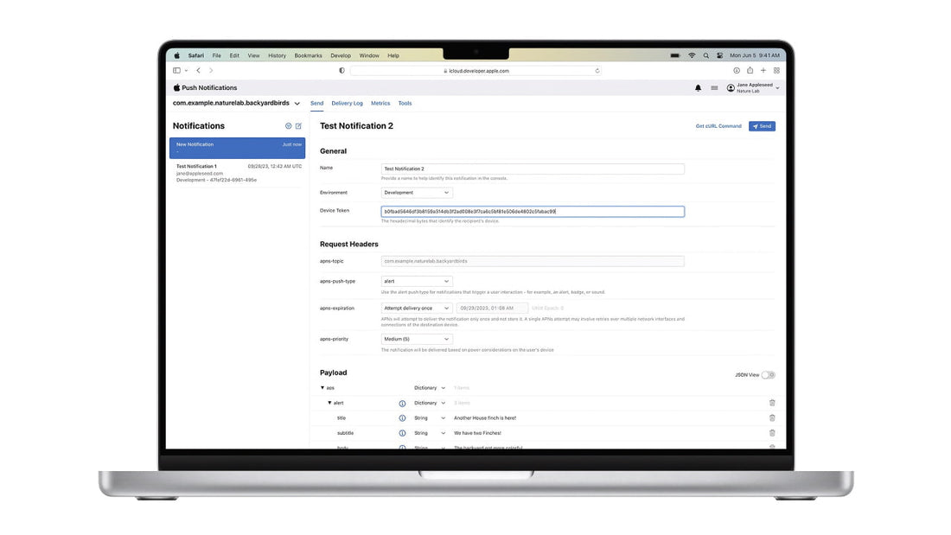Open the menu bar clock Mon Jun 5 9:41 AM
Viewport: 951px width, 535px height.
pyautogui.click(x=755, y=55)
